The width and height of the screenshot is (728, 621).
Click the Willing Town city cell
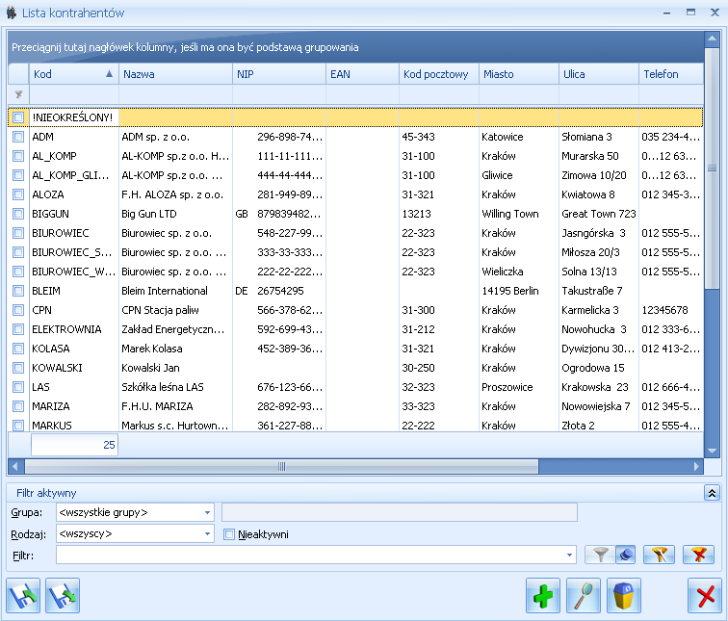[519, 214]
